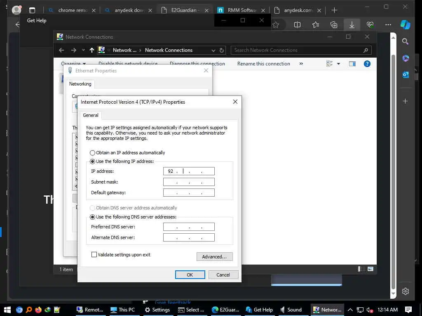Viewport: 422px width, 316px height.
Task: Switch to large icons view in status bar
Action: tap(370, 269)
